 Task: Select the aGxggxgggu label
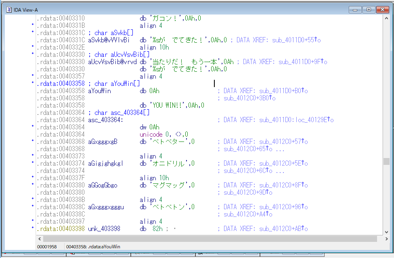pyautogui.click(x=106, y=207)
